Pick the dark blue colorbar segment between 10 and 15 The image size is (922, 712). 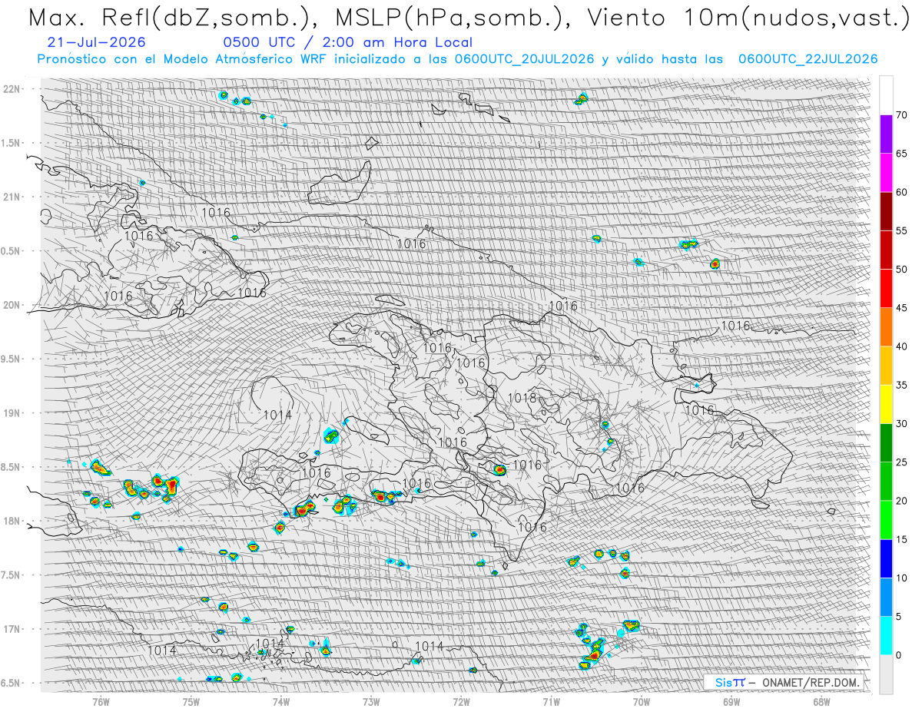tap(886, 558)
